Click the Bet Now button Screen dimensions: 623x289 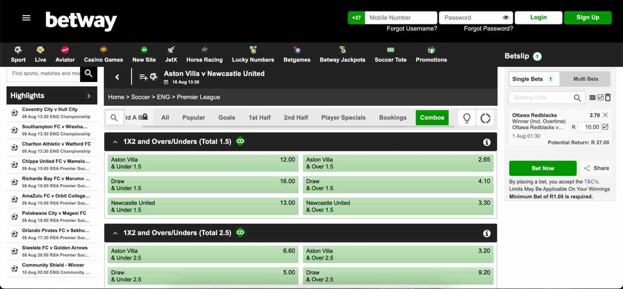tap(543, 168)
